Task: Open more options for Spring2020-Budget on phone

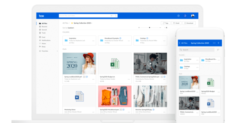Action: 219,92
